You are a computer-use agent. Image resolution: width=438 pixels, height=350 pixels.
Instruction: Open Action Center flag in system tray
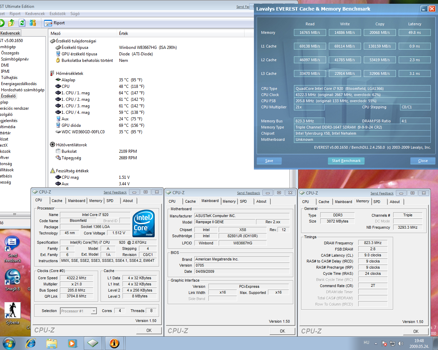384,344
